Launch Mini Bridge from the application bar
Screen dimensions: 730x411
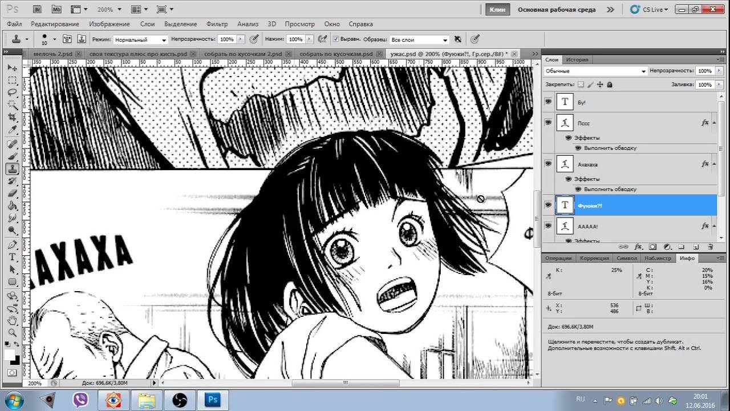point(56,10)
